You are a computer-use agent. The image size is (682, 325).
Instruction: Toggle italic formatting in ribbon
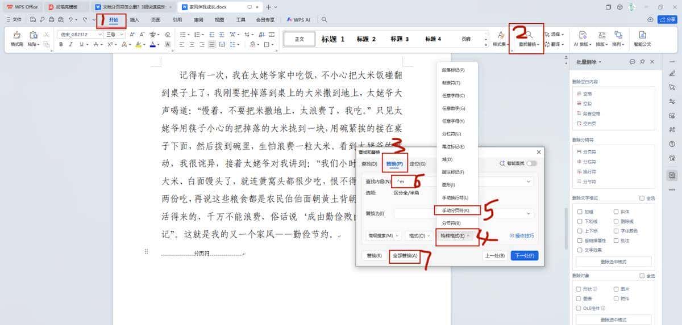click(71, 44)
